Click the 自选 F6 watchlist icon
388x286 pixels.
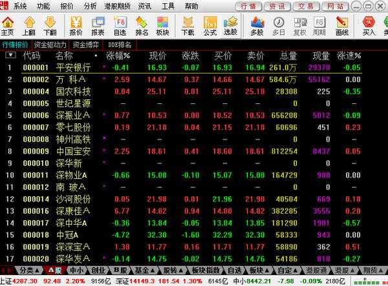120,26
